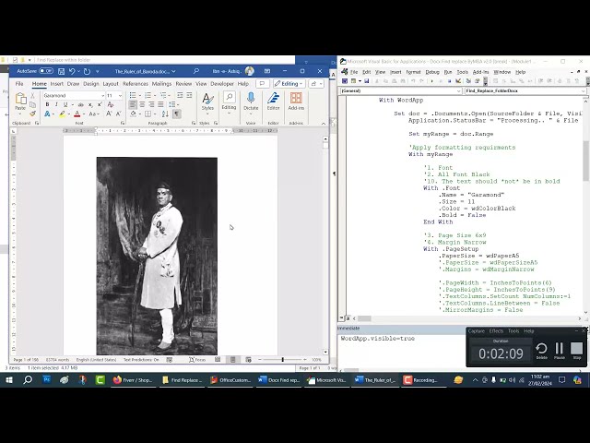Justify the paragraph text

point(160,104)
